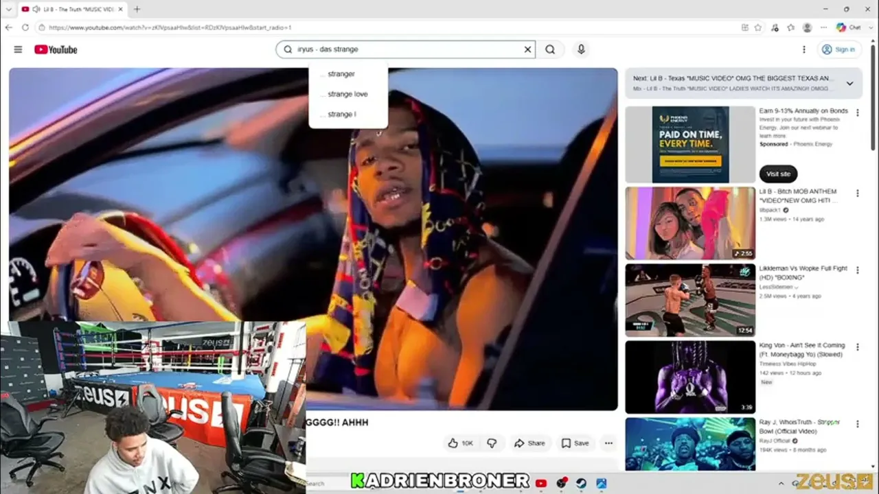
Task: Open 'King Von - Ain't See It Coming' title
Action: pos(802,349)
